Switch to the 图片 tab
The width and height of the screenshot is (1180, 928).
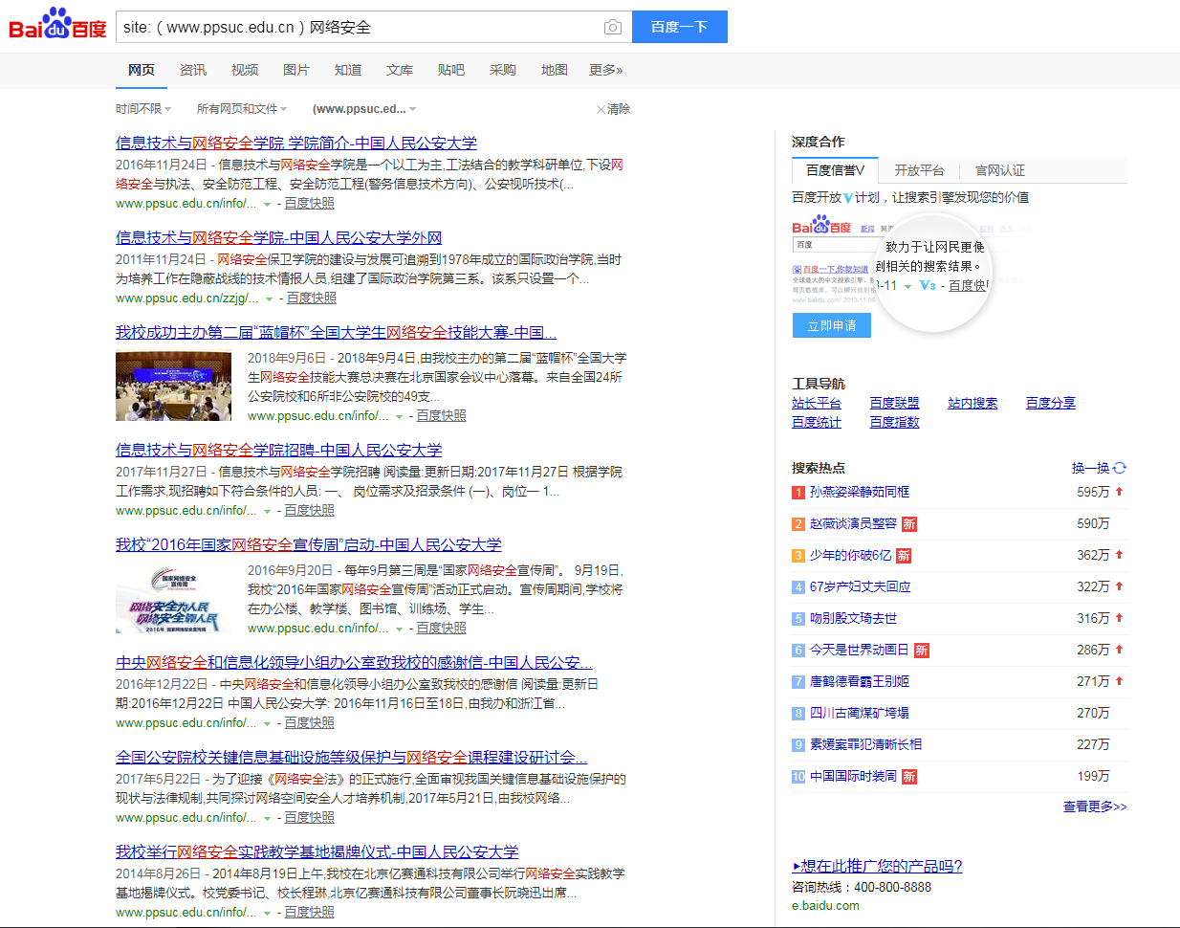click(296, 70)
